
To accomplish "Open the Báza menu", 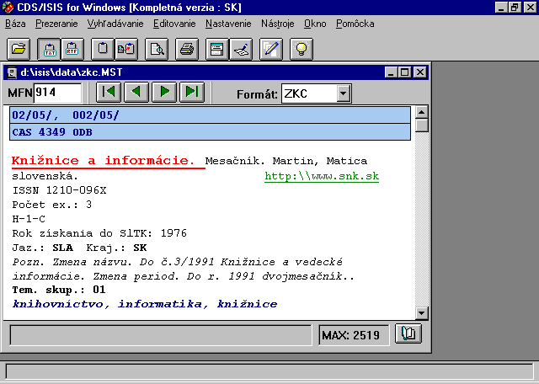I will click(15, 24).
